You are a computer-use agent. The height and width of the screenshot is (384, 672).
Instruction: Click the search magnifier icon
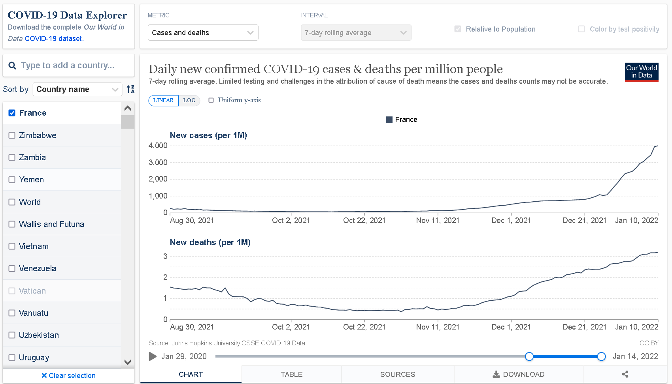pyautogui.click(x=12, y=66)
